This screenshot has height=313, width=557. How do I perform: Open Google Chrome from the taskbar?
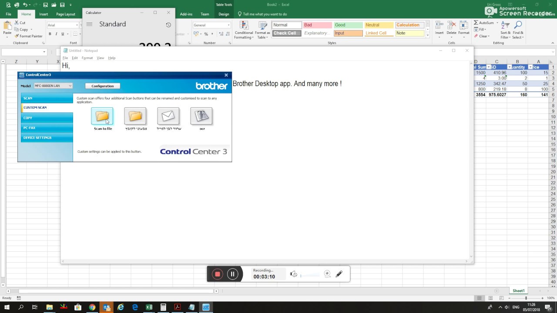tap(92, 307)
